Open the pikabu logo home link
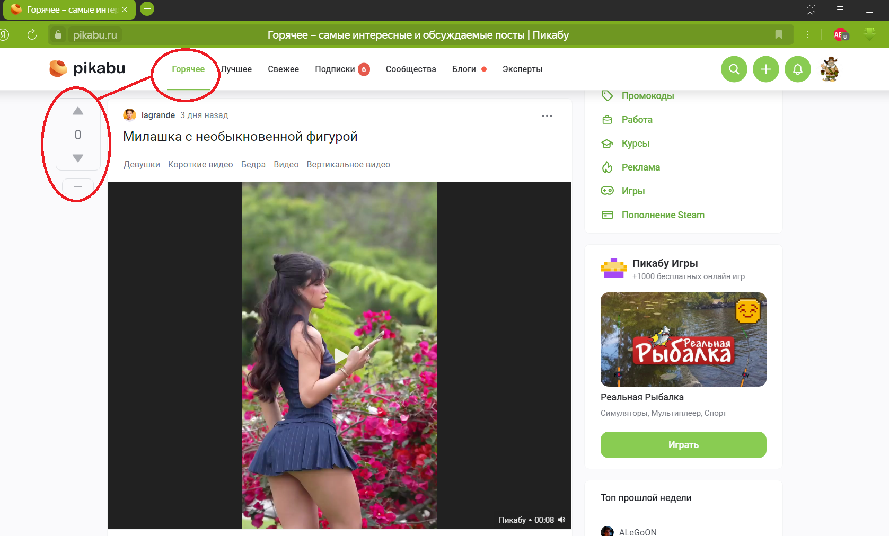The height and width of the screenshot is (536, 889). 87,68
